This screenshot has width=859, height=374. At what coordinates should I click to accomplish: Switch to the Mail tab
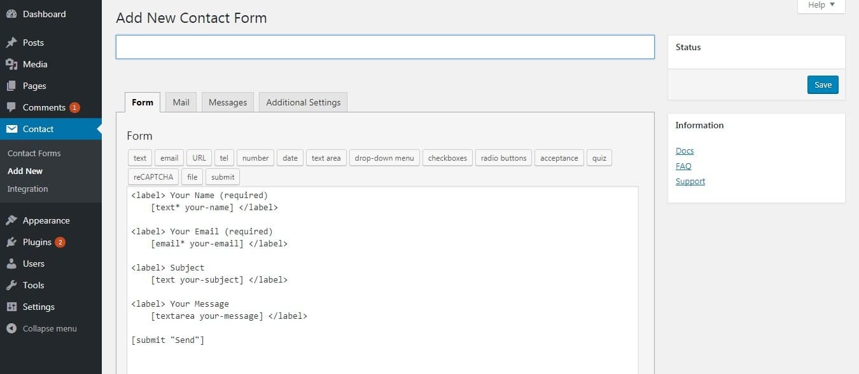pos(180,102)
